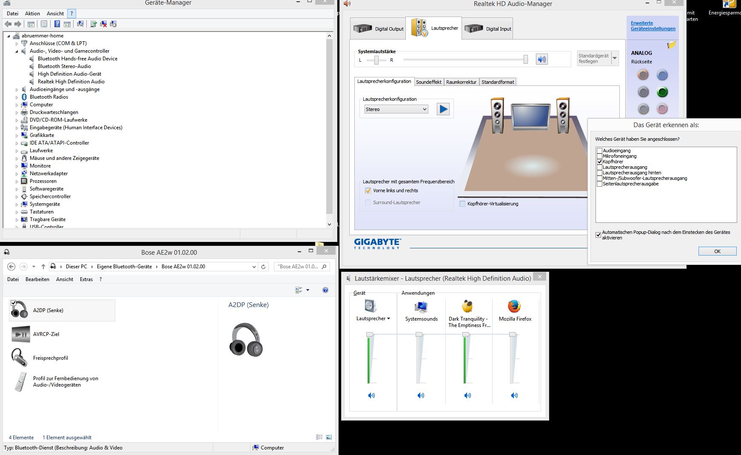Click the help icon in Bose window

coord(325,290)
